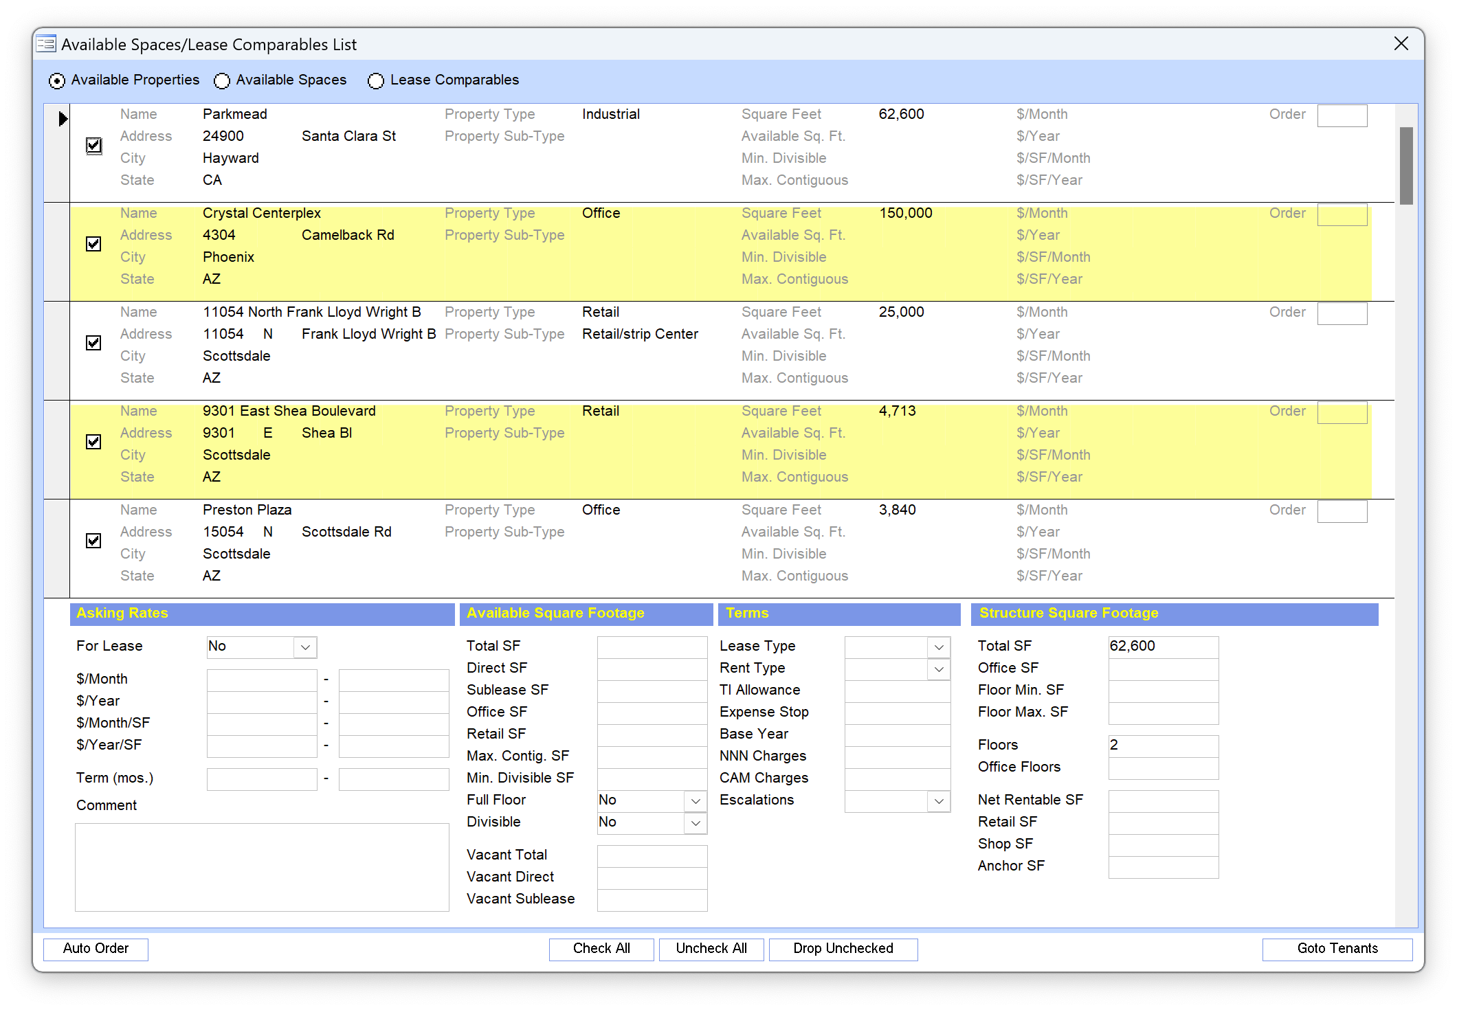Open the For Lease dropdown
Image resolution: width=1457 pixels, height=1010 pixels.
tap(305, 647)
